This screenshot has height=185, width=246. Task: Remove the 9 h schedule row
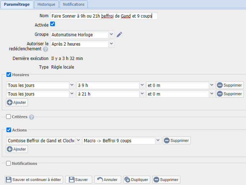230,85
